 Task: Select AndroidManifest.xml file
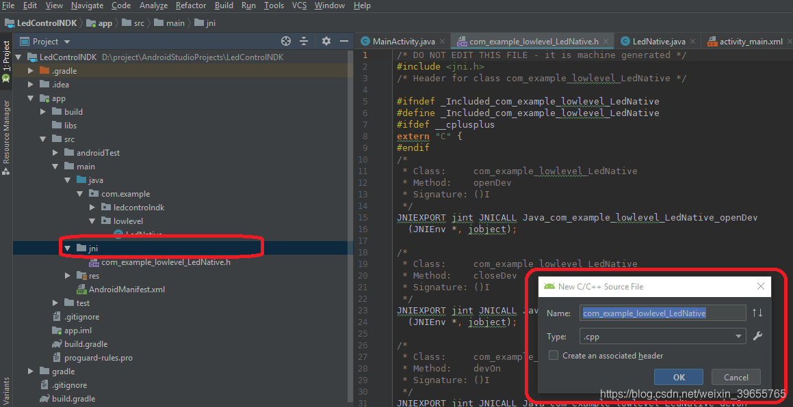[x=127, y=290]
